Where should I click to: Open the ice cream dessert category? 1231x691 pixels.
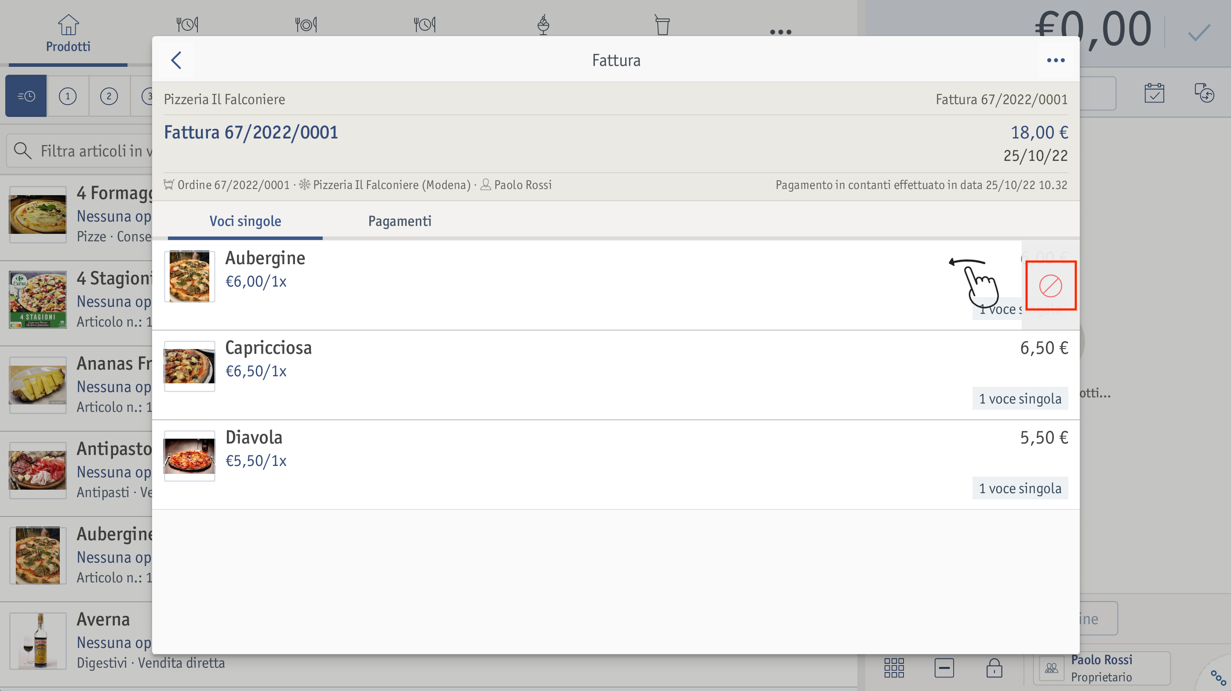tap(543, 24)
